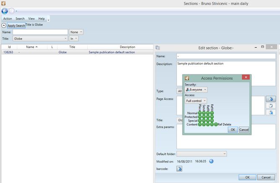The height and width of the screenshot is (183, 280).
Task: Close the Access Permissions dialog with red X
Action: coord(246,77)
